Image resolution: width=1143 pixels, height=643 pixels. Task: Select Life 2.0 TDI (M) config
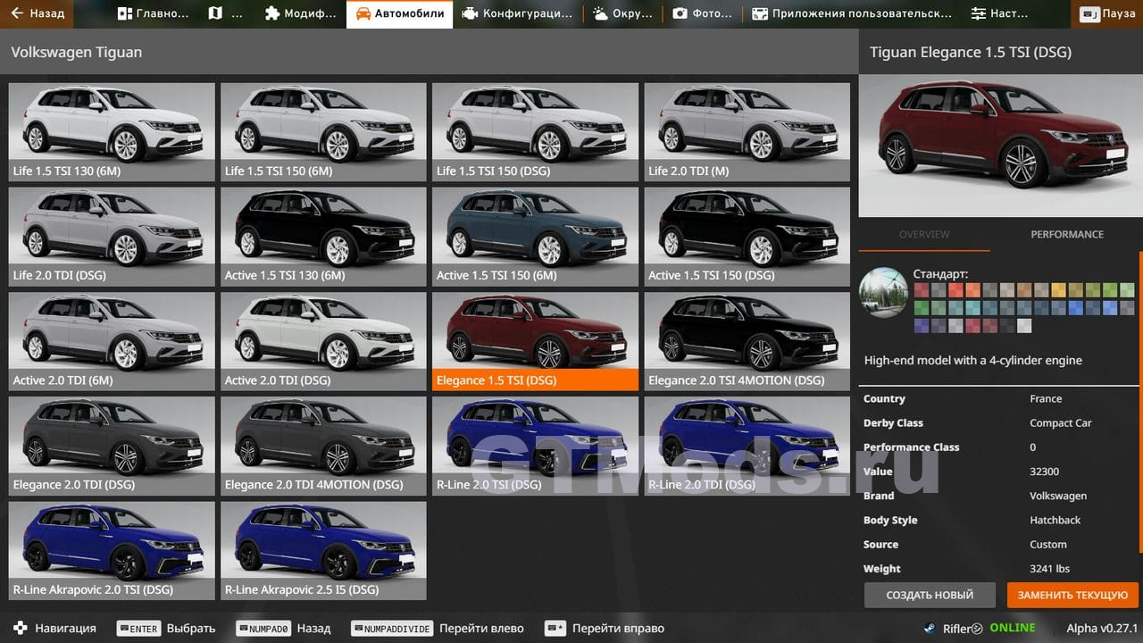click(x=747, y=132)
